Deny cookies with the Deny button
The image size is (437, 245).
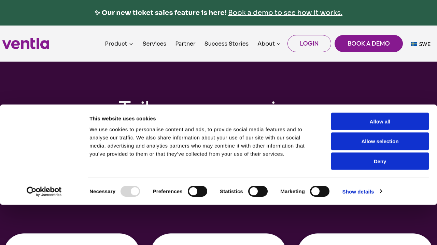[x=380, y=161]
